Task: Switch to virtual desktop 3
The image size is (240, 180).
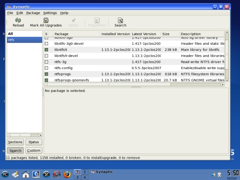Action: pos(78,177)
